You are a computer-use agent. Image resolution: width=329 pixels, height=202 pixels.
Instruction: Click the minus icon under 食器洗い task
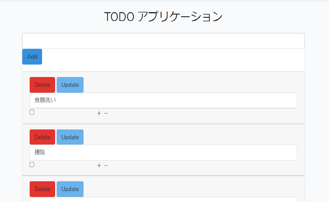point(106,113)
